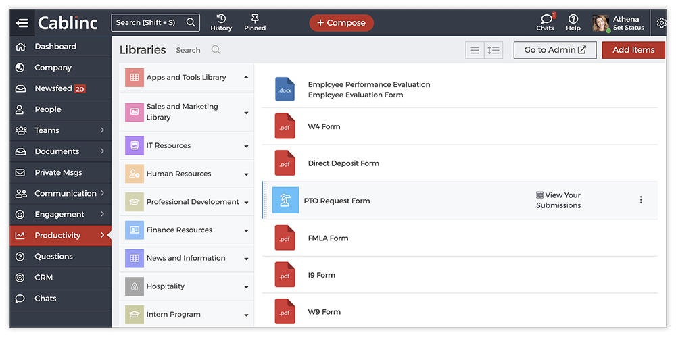The width and height of the screenshot is (676, 337).
Task: Collapse the Apps and Tools Library arrow
Action: (x=246, y=77)
